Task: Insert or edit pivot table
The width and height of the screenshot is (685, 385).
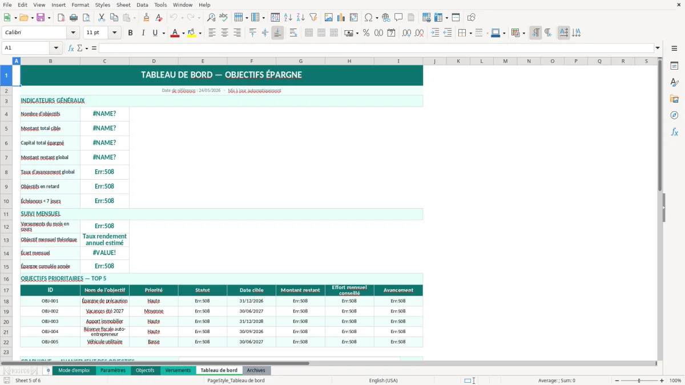Action: click(x=354, y=18)
